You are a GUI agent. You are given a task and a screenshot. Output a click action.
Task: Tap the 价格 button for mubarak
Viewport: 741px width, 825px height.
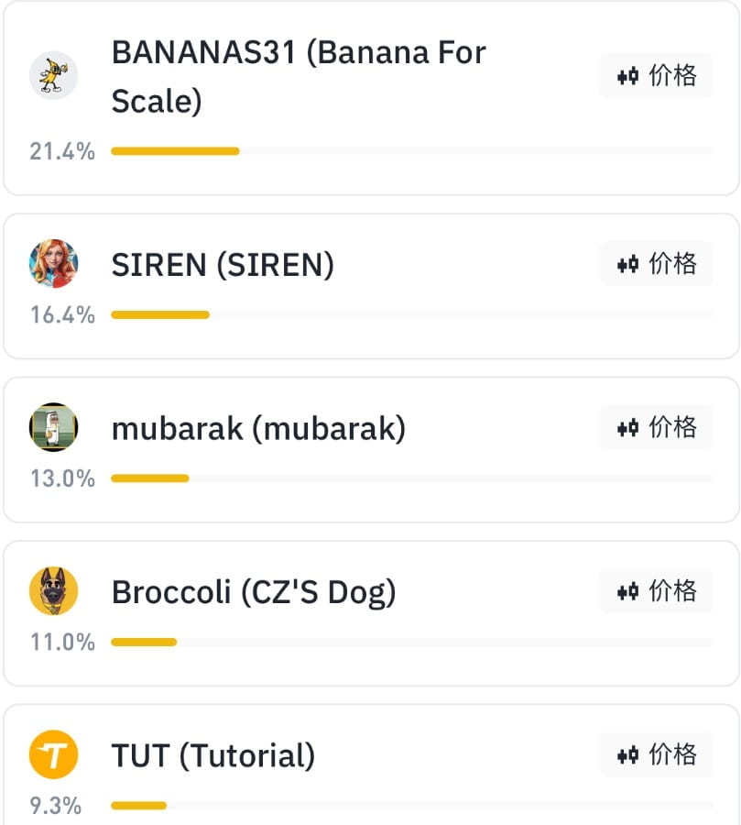click(x=657, y=427)
